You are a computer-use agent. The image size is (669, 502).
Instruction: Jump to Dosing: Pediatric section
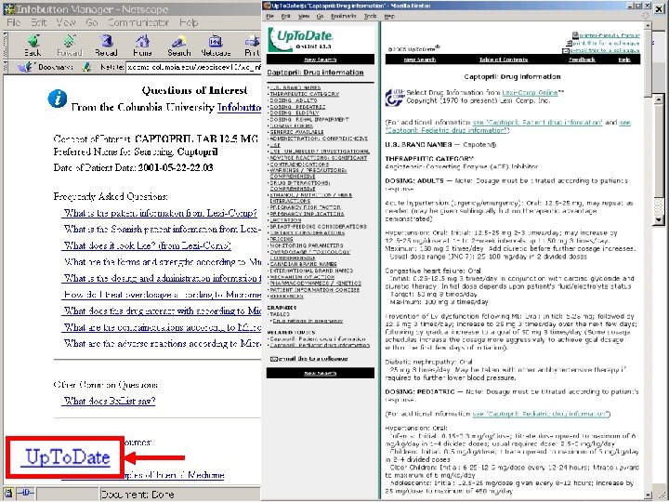tap(297, 107)
